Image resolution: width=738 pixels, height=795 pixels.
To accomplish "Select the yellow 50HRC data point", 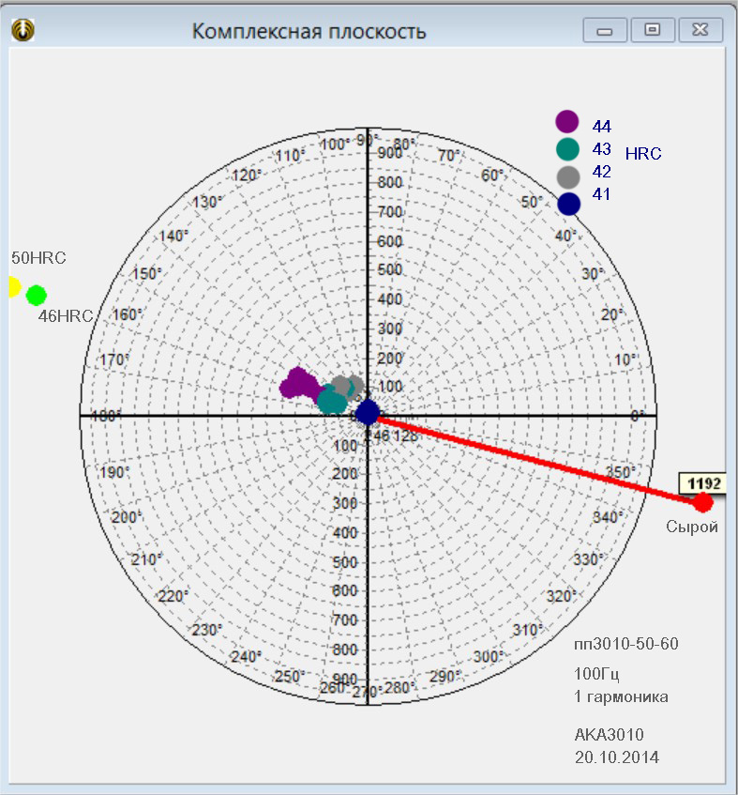I will point(14,287).
